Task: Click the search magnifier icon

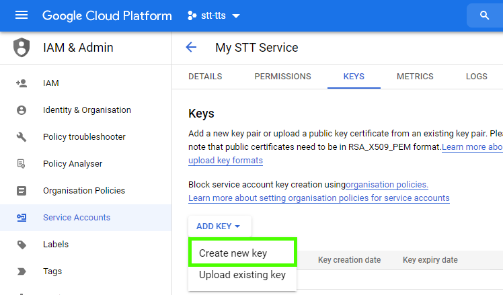Action: (x=484, y=15)
